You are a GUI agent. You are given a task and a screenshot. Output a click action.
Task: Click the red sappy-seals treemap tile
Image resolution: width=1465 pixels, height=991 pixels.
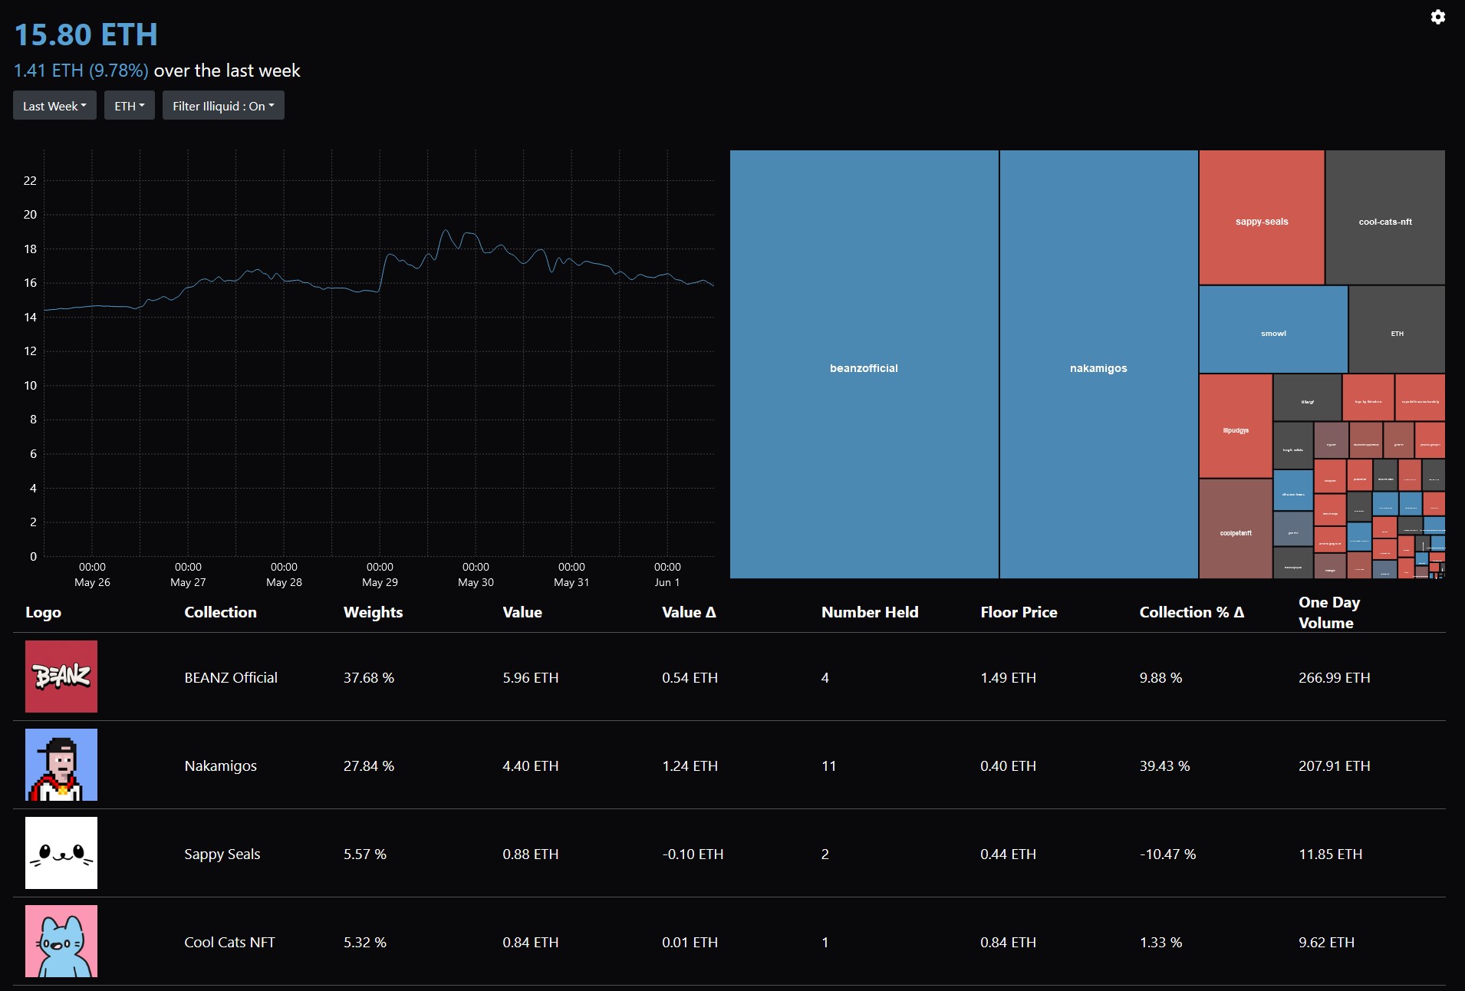pyautogui.click(x=1261, y=221)
